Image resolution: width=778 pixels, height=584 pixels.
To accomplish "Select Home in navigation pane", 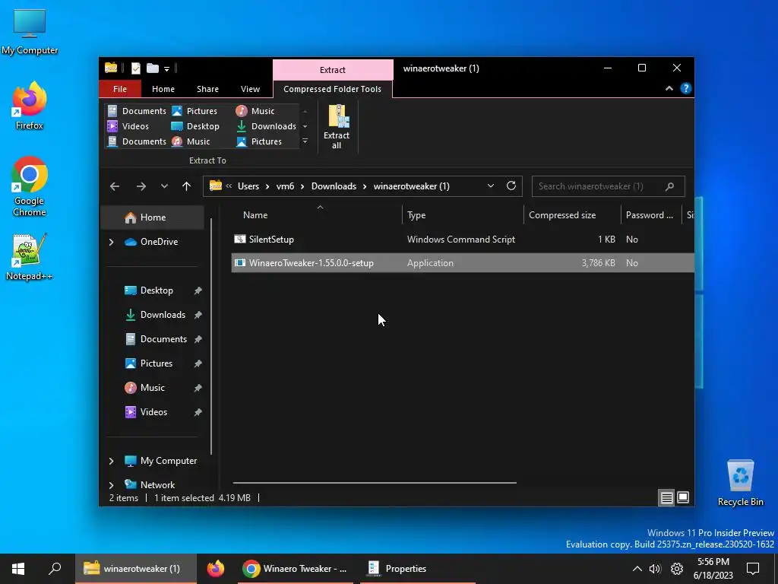I will pyautogui.click(x=153, y=217).
